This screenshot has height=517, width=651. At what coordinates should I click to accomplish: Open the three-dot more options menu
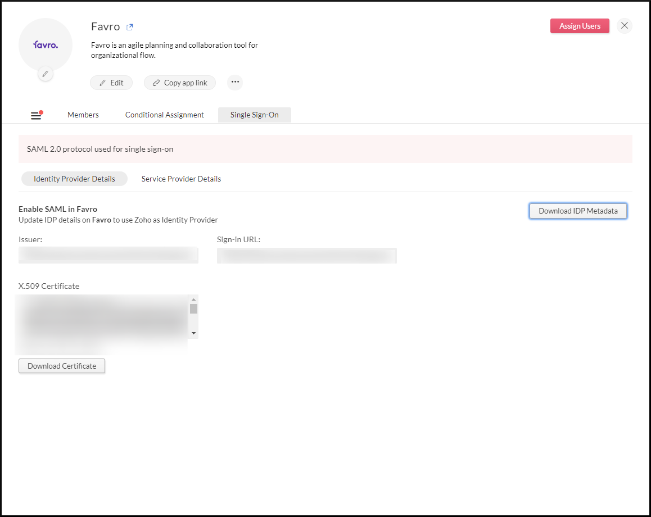(x=235, y=82)
